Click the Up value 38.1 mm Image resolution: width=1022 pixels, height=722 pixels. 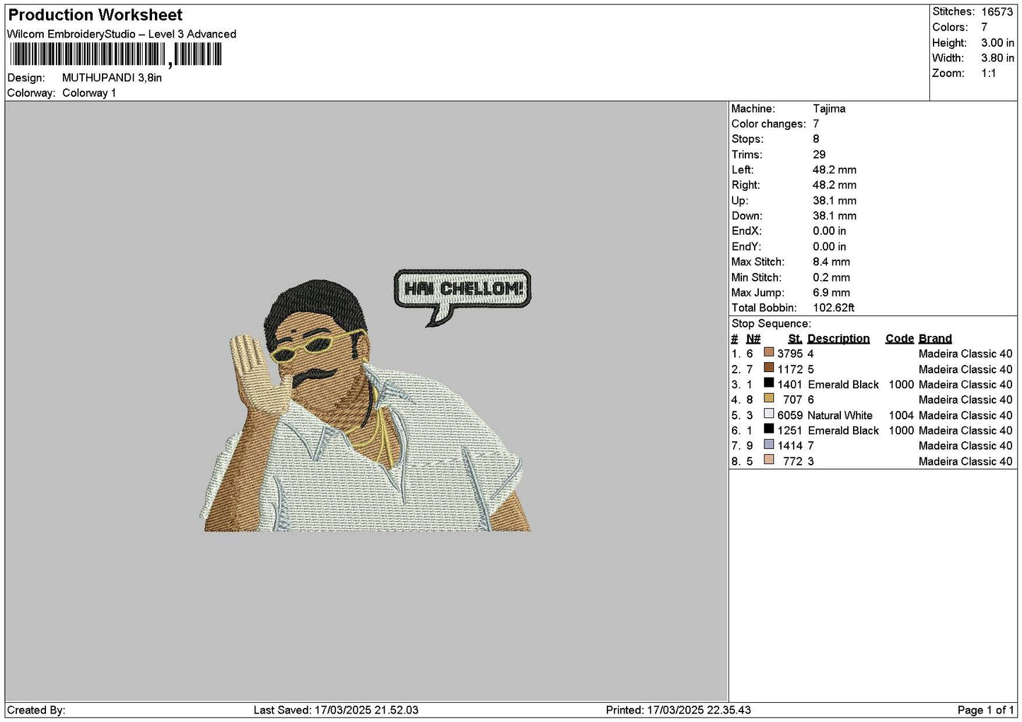click(835, 201)
